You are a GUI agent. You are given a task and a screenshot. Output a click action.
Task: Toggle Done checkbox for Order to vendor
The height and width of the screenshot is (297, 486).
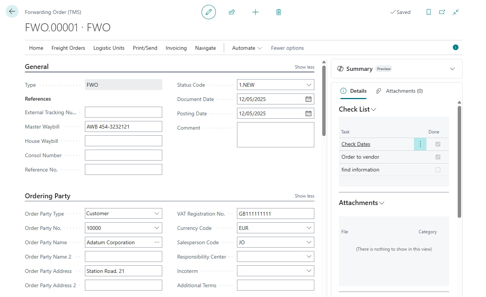[438, 157]
